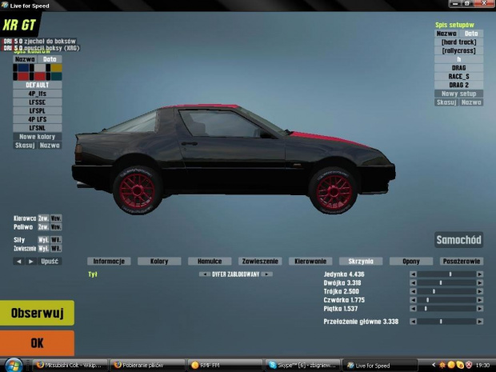The width and height of the screenshot is (496, 372).
Task: Open the Opony tab
Action: click(411, 262)
